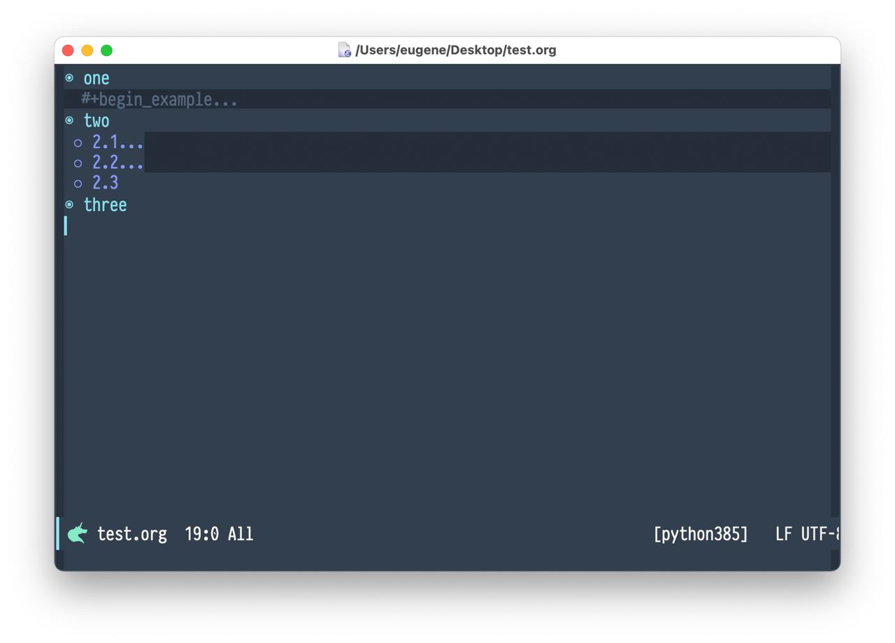Click the unicorn icon in the mode line
This screenshot has height=643, width=895.
coord(77,534)
